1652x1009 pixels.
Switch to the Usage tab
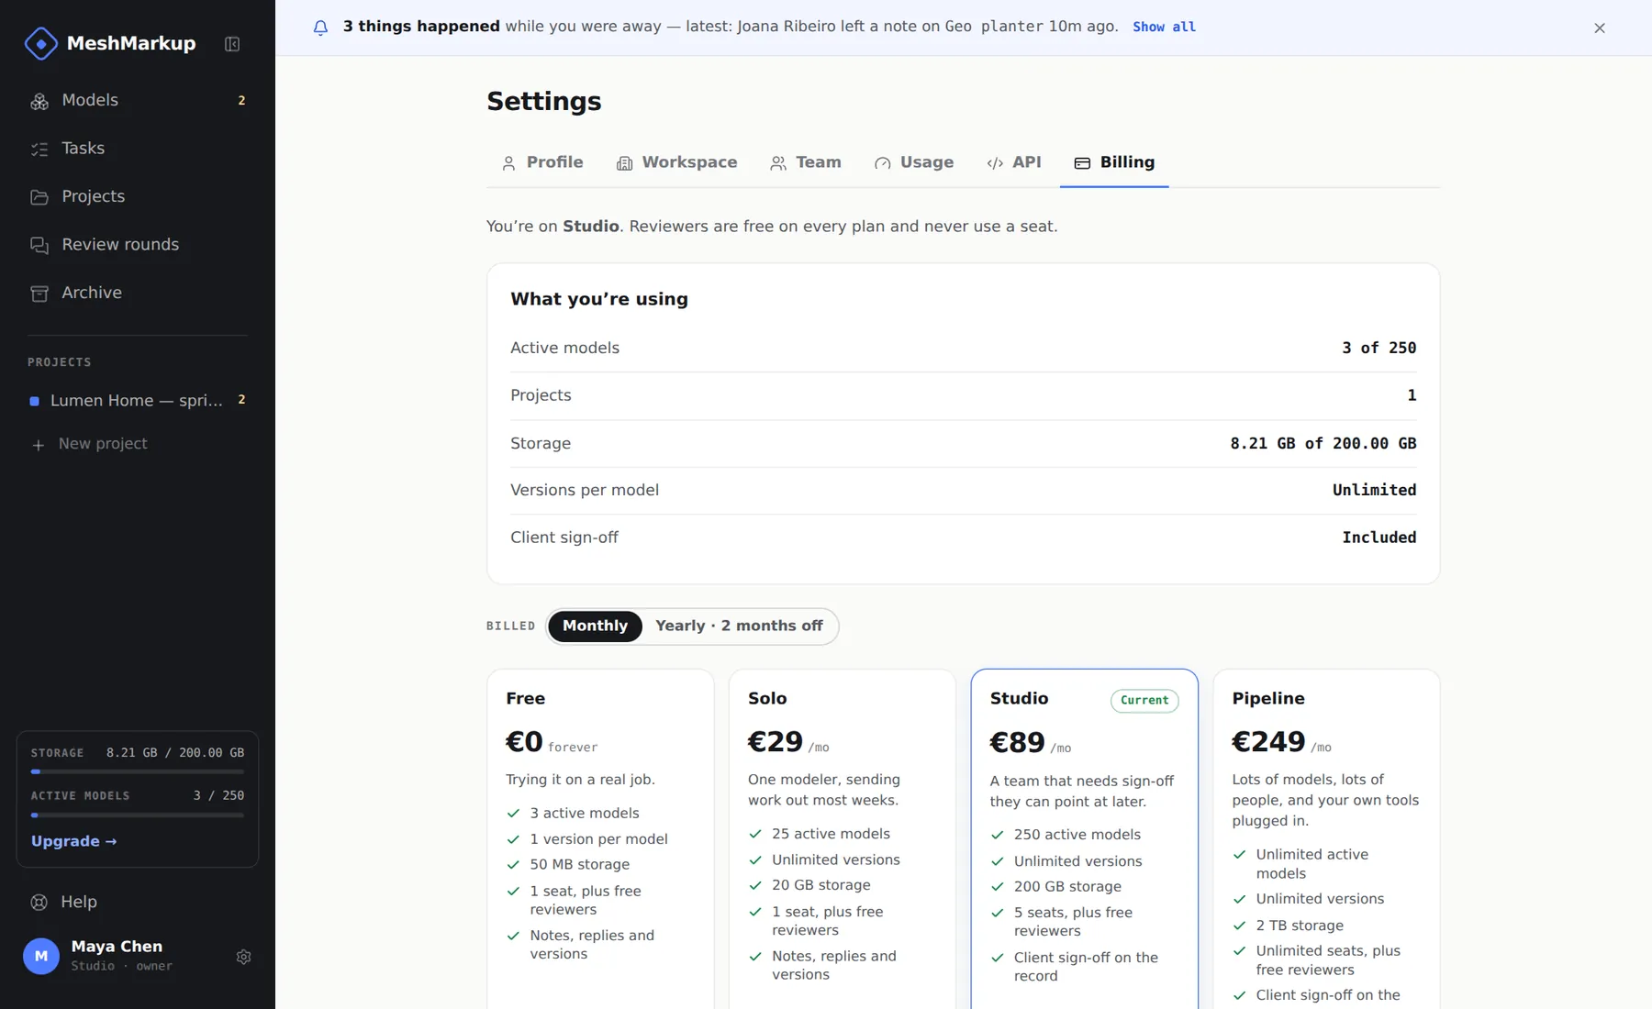coord(914,162)
